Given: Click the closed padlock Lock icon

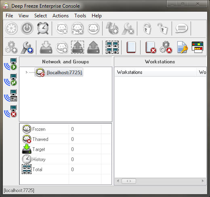Looking at the screenshot, I should click(x=147, y=28).
